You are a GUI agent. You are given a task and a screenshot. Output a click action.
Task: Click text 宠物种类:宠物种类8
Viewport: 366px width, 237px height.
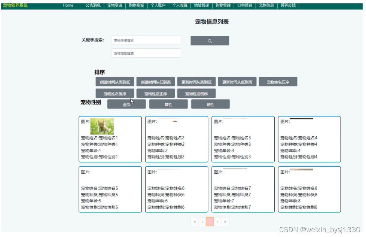point(299,195)
